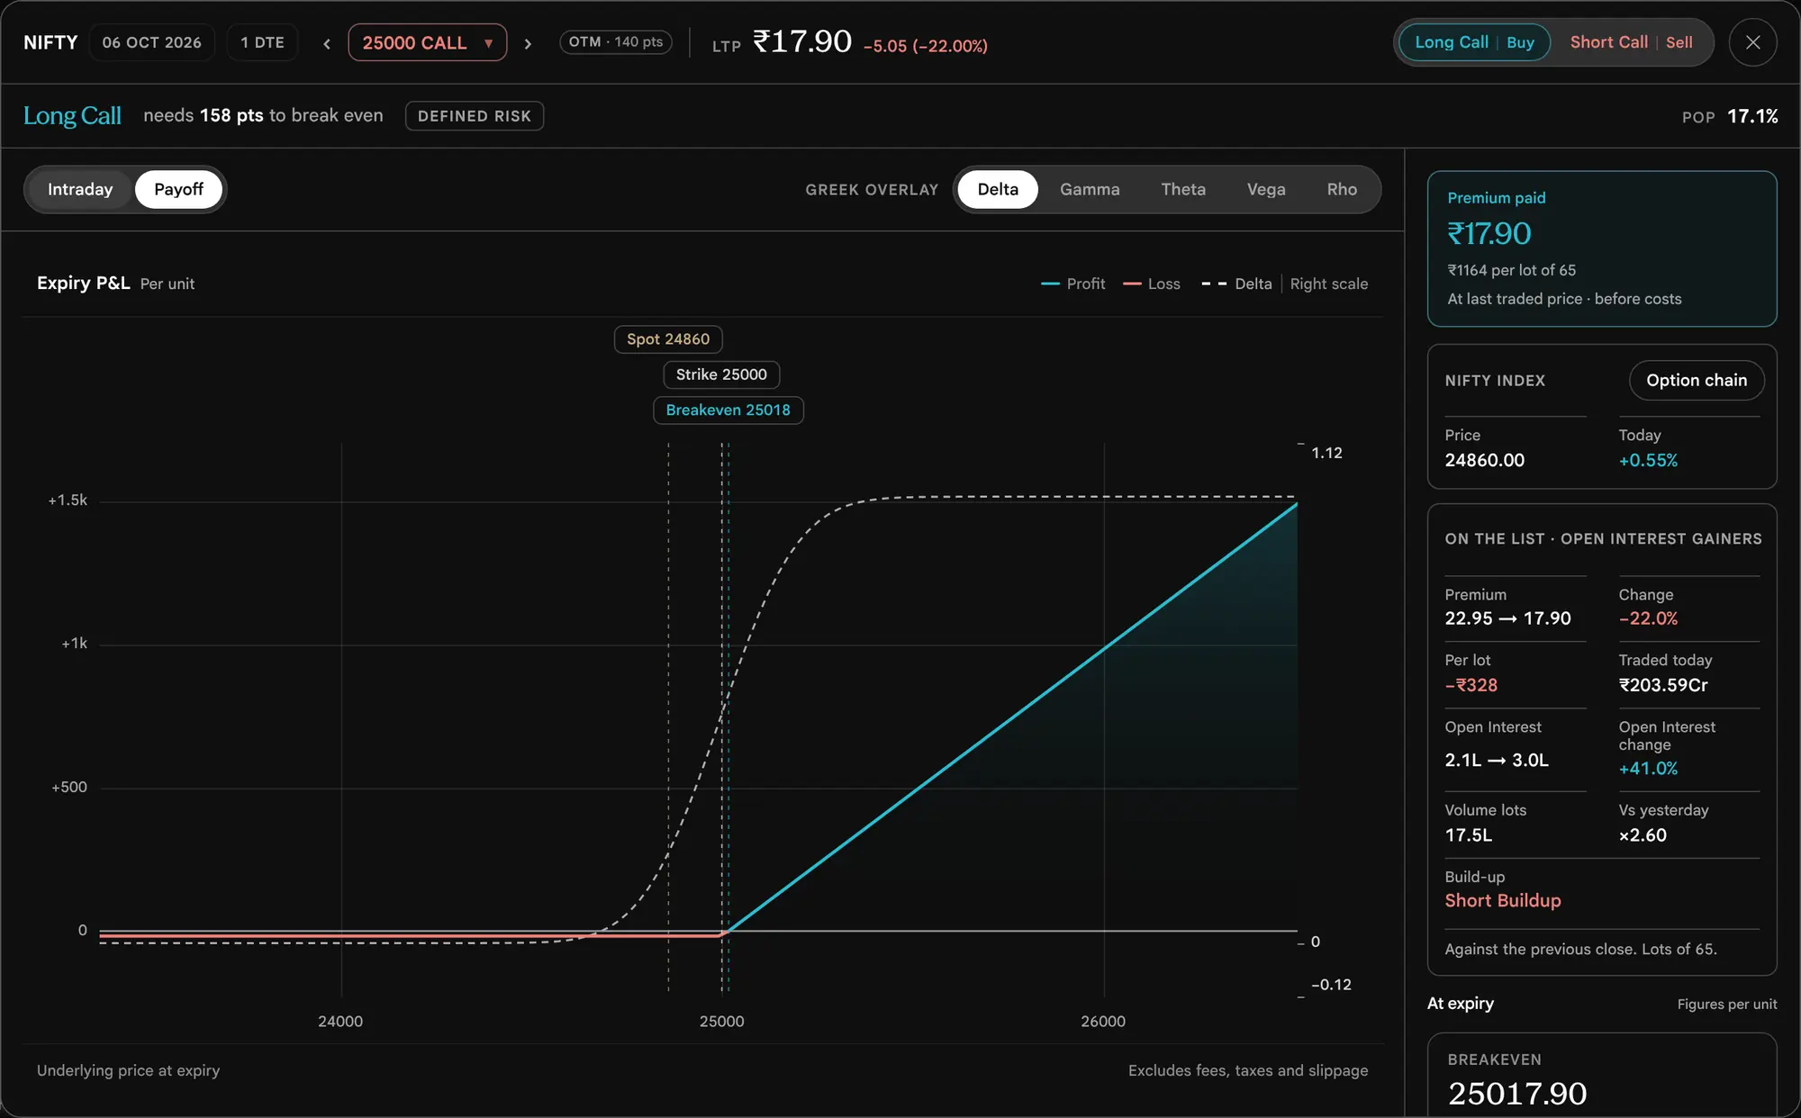Click the 25000 x-axis label
This screenshot has width=1801, height=1118.
[x=722, y=1022]
